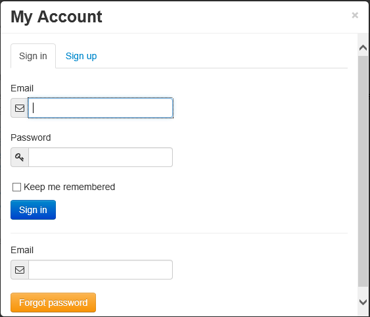Click the scrollbar down arrow
370x317 pixels.
pos(363,302)
